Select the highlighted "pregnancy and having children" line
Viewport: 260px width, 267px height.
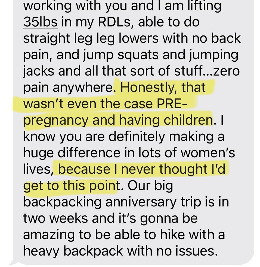click(x=117, y=120)
